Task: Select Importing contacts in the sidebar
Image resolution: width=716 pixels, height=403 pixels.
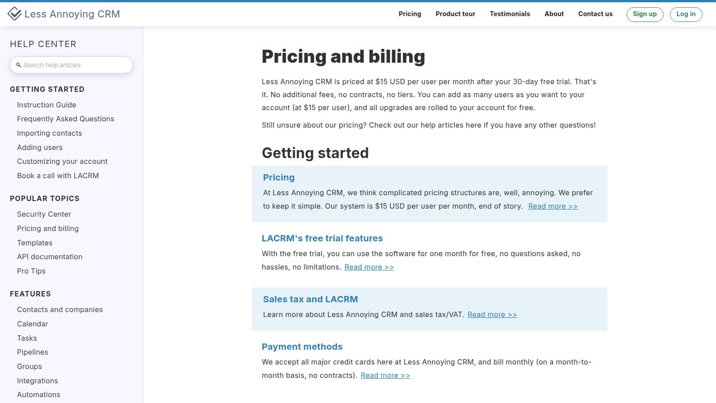Action: point(49,133)
